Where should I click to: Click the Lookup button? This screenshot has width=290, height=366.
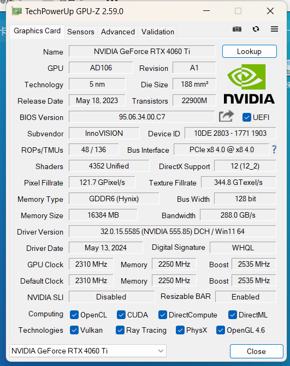pos(250,51)
